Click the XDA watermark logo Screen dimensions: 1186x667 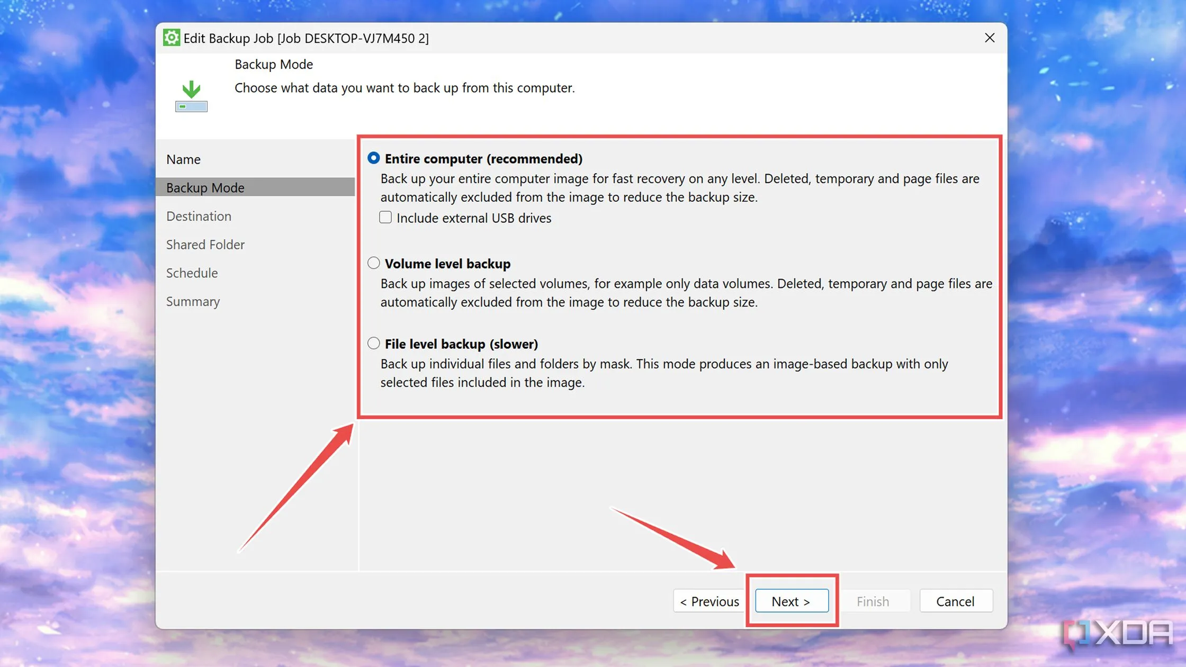(x=1119, y=633)
